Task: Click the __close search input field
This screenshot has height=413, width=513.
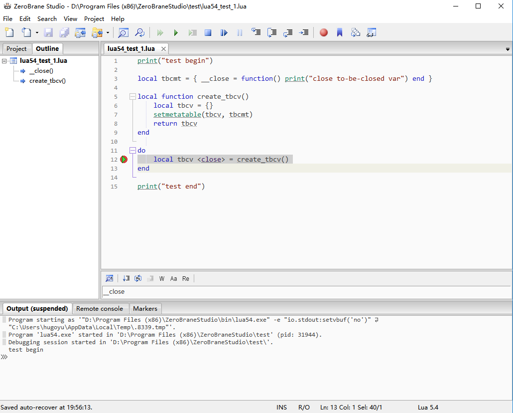Action: click(249, 291)
